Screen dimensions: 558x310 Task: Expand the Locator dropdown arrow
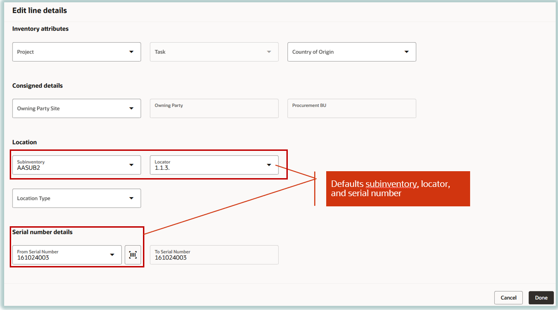[269, 165]
